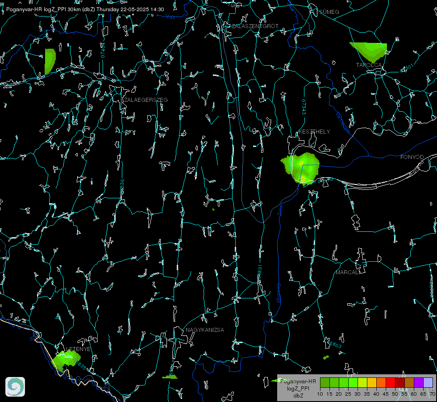The height and width of the screenshot is (402, 437).
Task: Select the 25–30 dBZ bright green legend swatch
Action: click(353, 382)
